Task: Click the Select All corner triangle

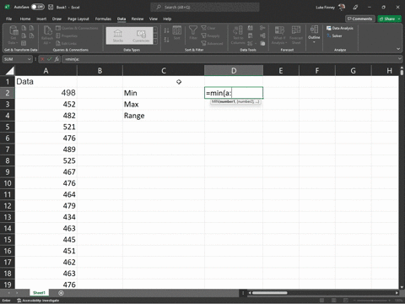Action: pyautogui.click(x=10, y=70)
